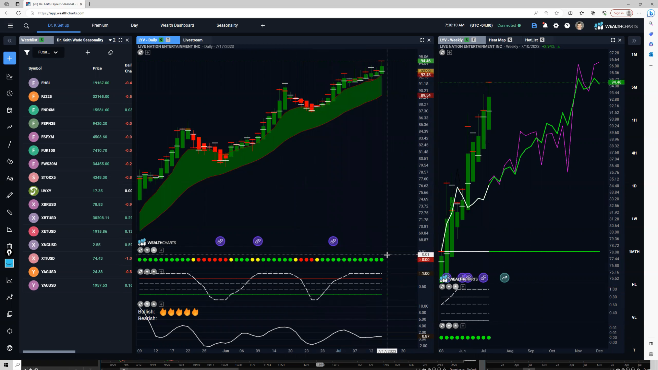Toggle the T badge on LYV Weekly tab

474,40
